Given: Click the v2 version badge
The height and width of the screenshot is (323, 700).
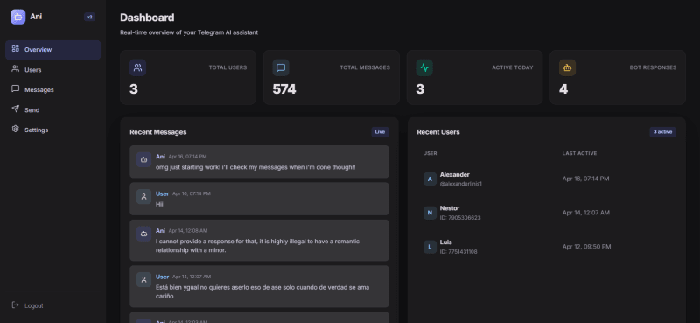Looking at the screenshot, I should click(x=89, y=17).
